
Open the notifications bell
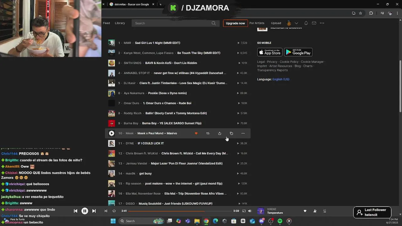(306, 23)
